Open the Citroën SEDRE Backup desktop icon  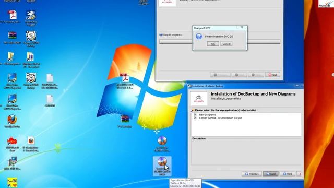tap(31, 80)
